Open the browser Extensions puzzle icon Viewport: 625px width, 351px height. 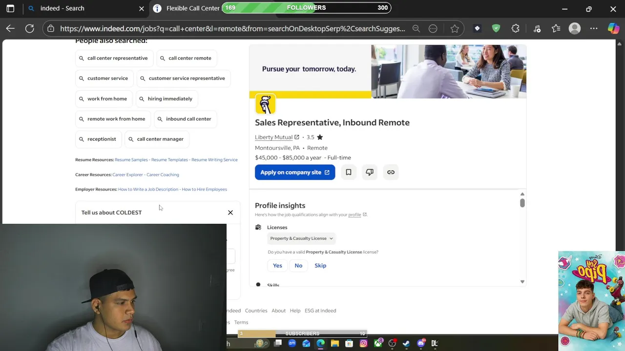(516, 29)
